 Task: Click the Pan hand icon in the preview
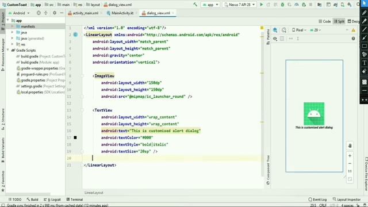[x=350, y=145]
